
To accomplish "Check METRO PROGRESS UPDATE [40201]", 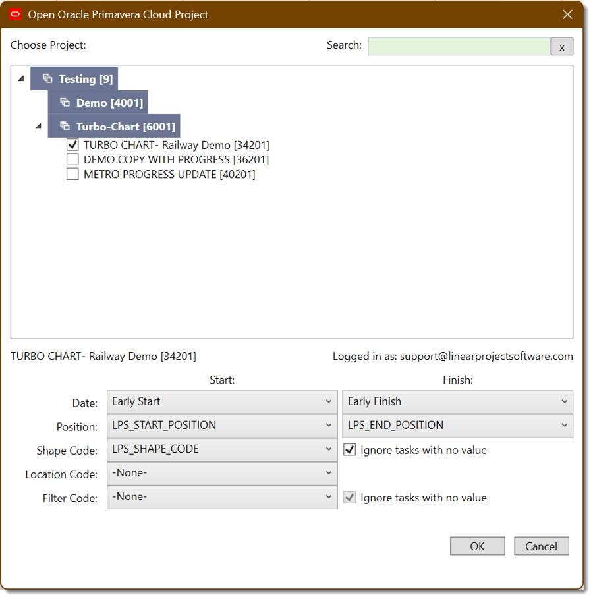I will coord(72,174).
